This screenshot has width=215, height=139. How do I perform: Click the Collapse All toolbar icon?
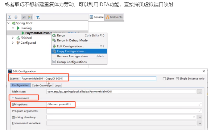pos(16,17)
